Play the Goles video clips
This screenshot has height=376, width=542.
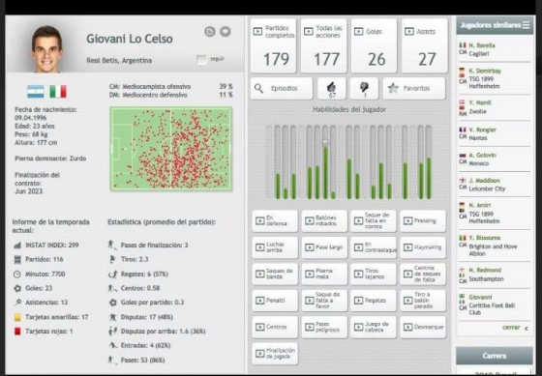pyautogui.click(x=374, y=45)
